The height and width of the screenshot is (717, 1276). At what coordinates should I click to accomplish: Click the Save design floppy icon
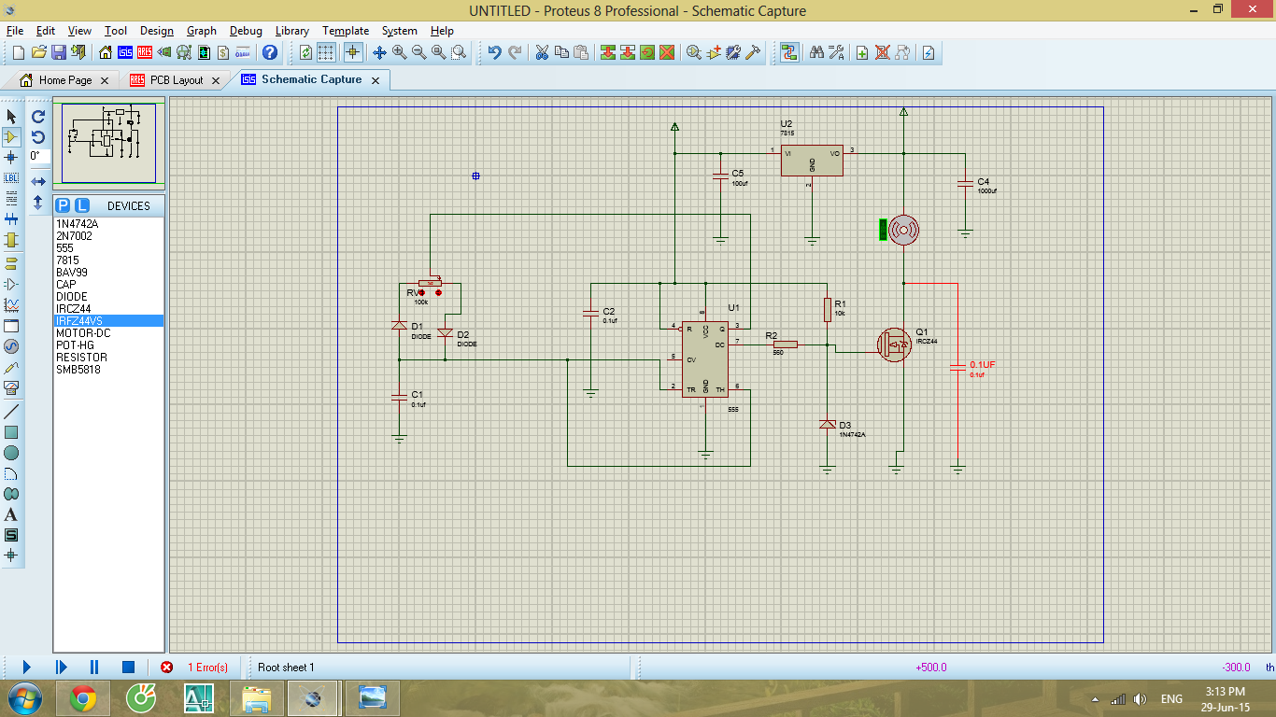(x=58, y=52)
